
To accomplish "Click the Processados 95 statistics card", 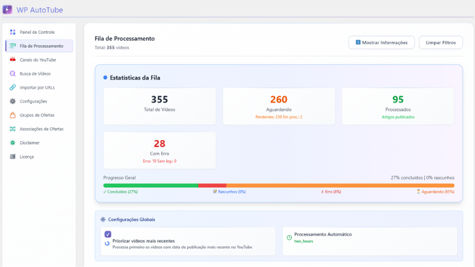I will tap(398, 106).
